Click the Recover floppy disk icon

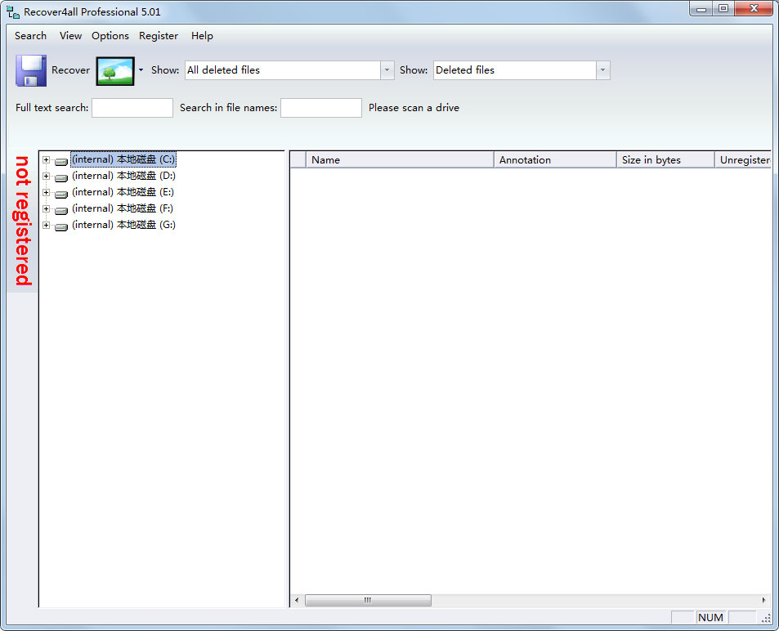pyautogui.click(x=30, y=70)
